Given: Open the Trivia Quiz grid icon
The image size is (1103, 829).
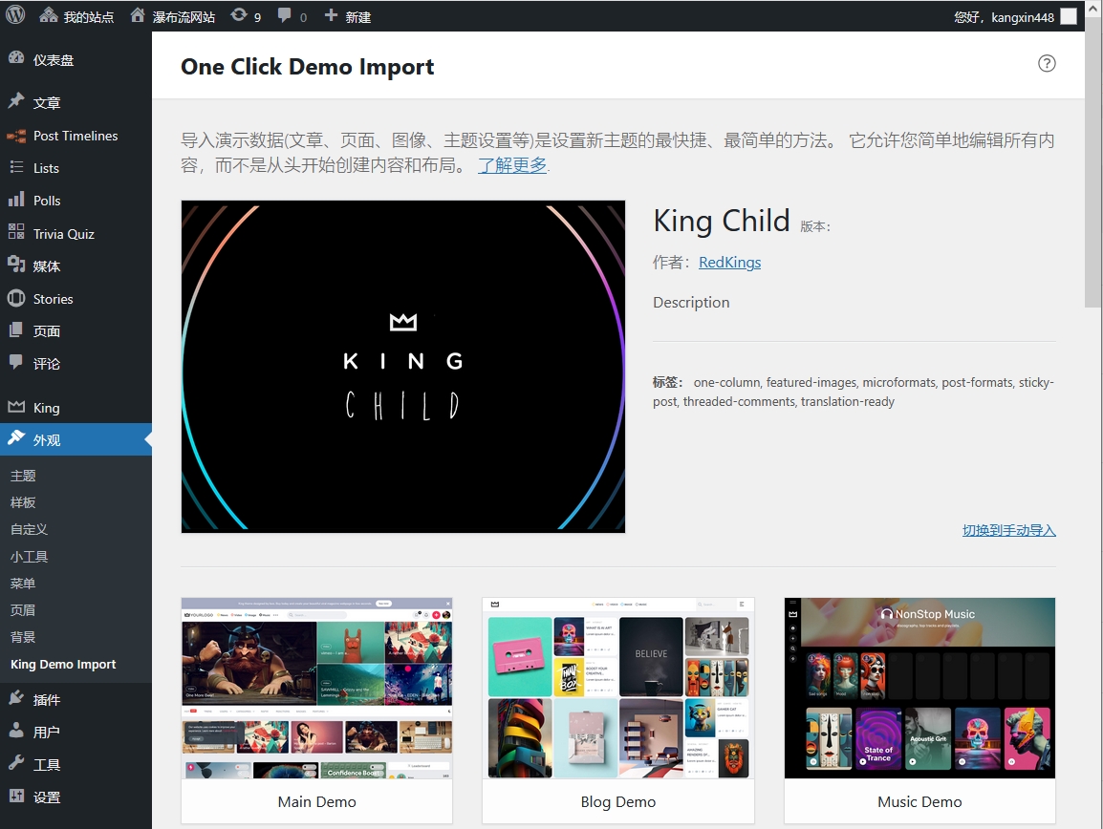Looking at the screenshot, I should 16,232.
